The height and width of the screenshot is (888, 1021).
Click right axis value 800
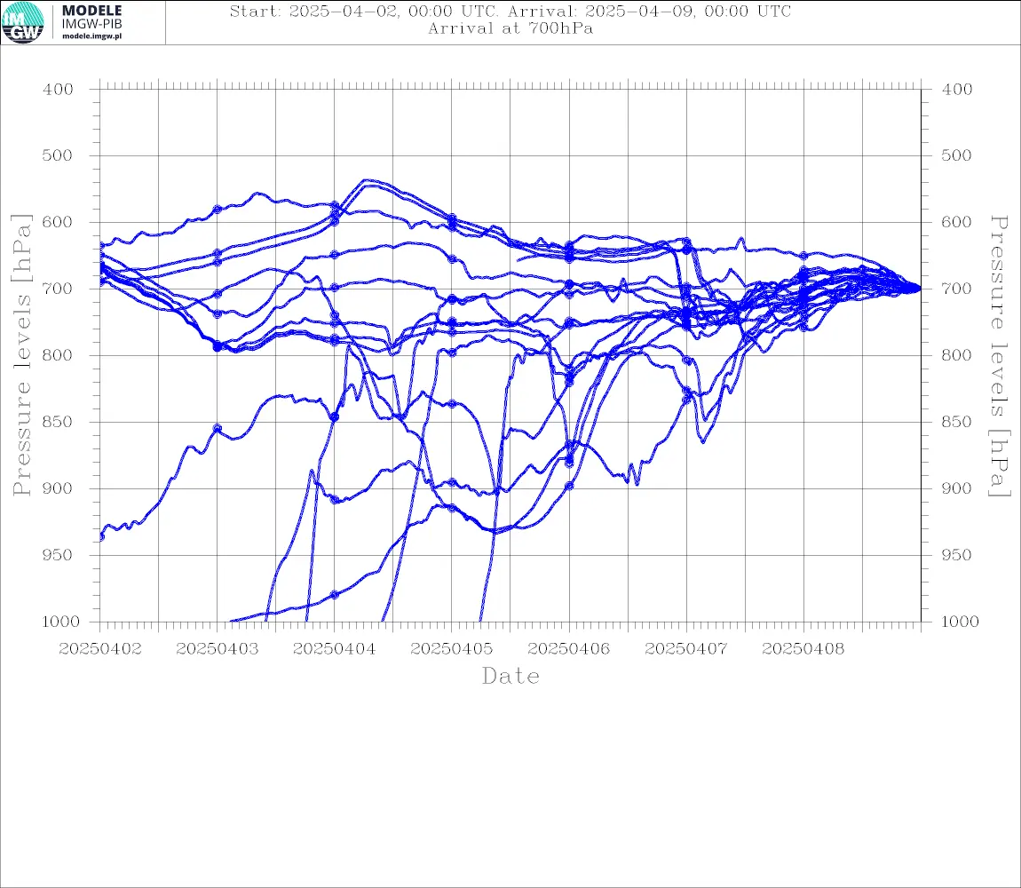click(x=956, y=355)
